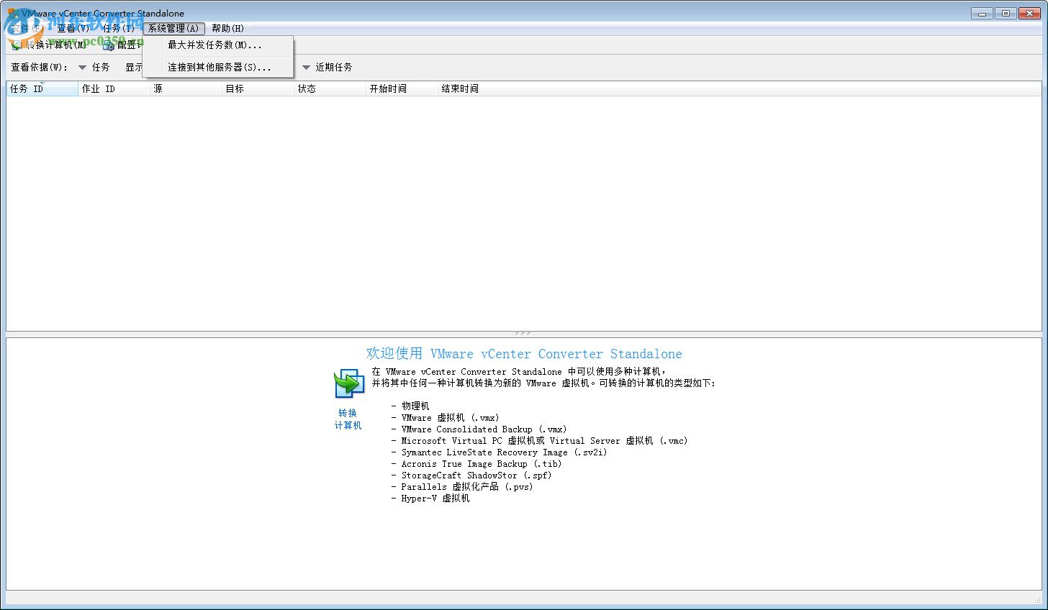Screen dimensions: 1048x610
Task: Select 最大并发任务数 from the open menu
Action: point(214,45)
